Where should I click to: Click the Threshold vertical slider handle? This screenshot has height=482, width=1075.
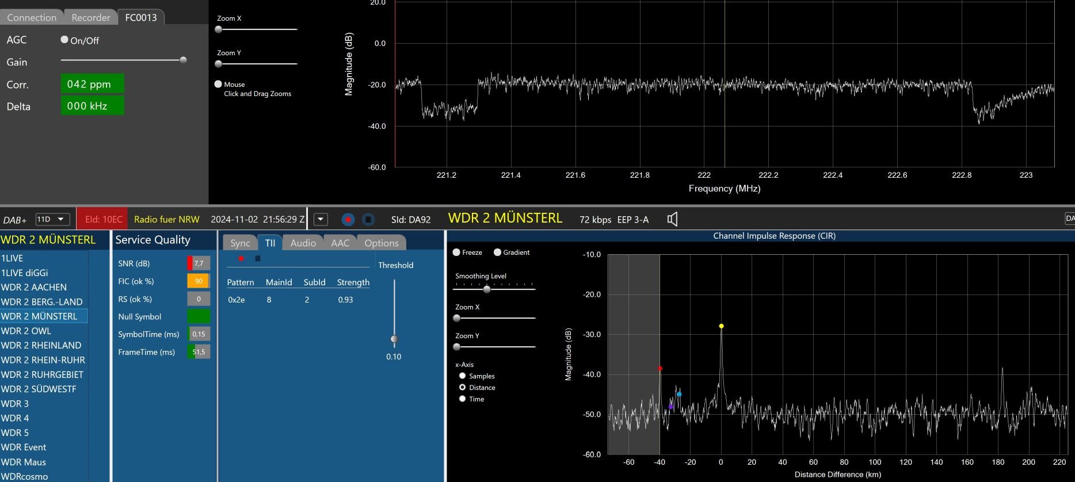click(394, 339)
